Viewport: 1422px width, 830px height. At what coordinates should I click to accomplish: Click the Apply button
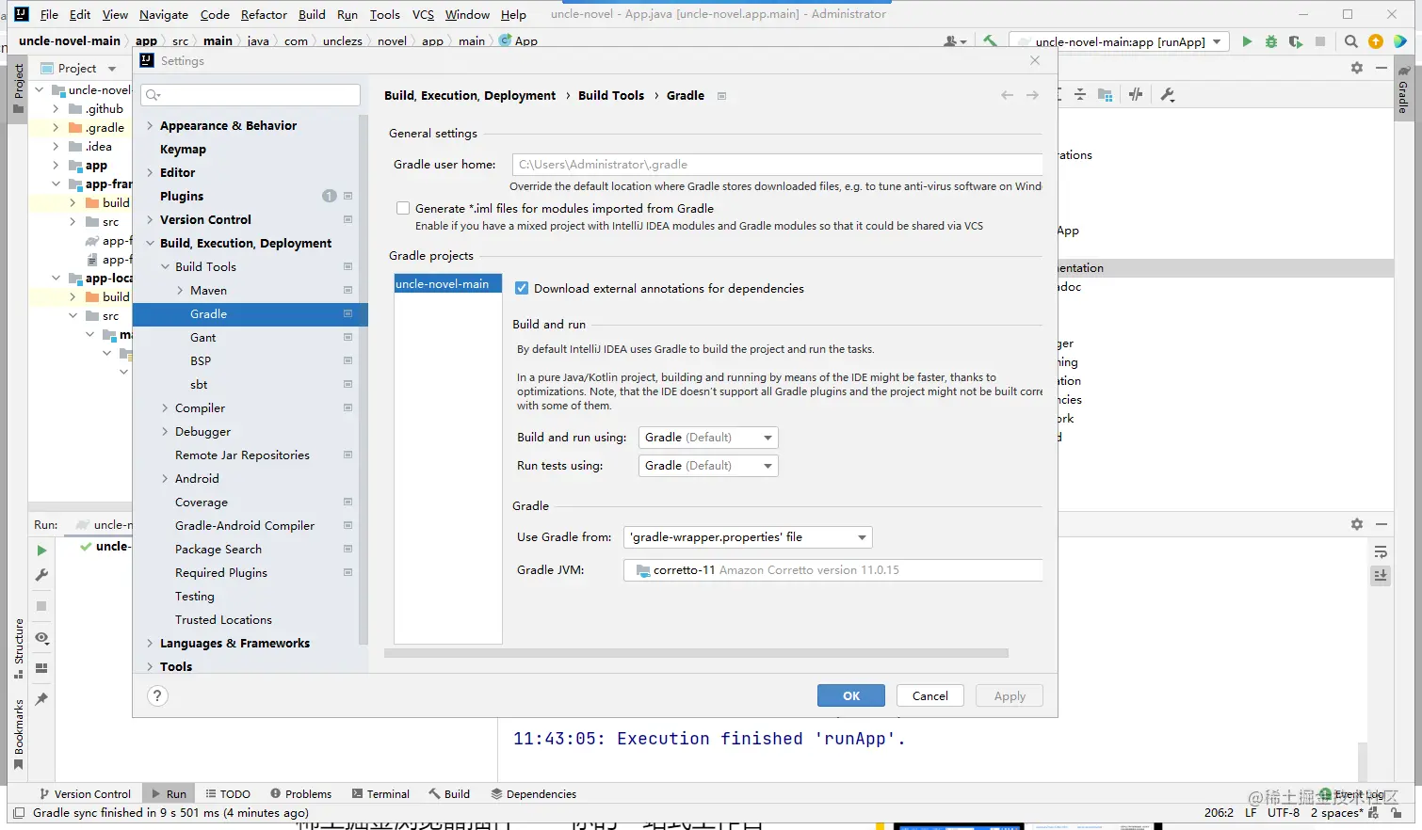coord(1010,695)
